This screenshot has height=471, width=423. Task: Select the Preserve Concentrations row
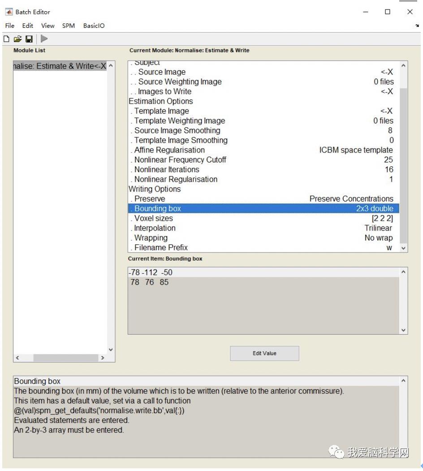click(263, 199)
